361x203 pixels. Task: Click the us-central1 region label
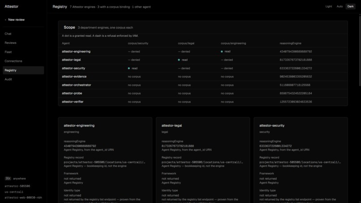[x=14, y=192]
